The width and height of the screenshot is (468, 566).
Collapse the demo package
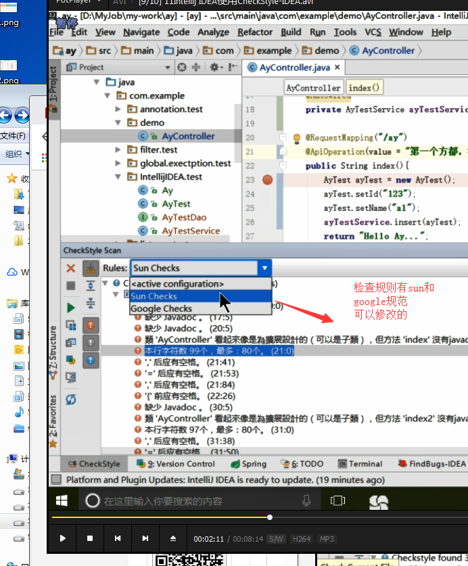pos(118,122)
